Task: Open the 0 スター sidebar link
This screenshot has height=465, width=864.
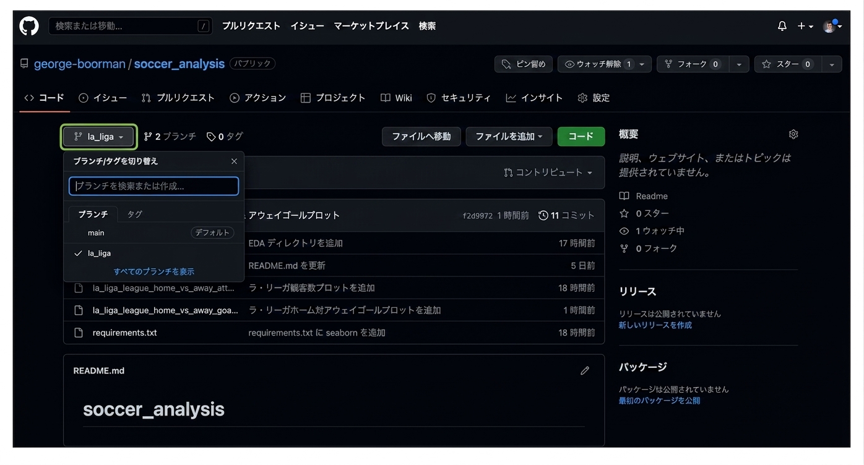Action: 644,213
